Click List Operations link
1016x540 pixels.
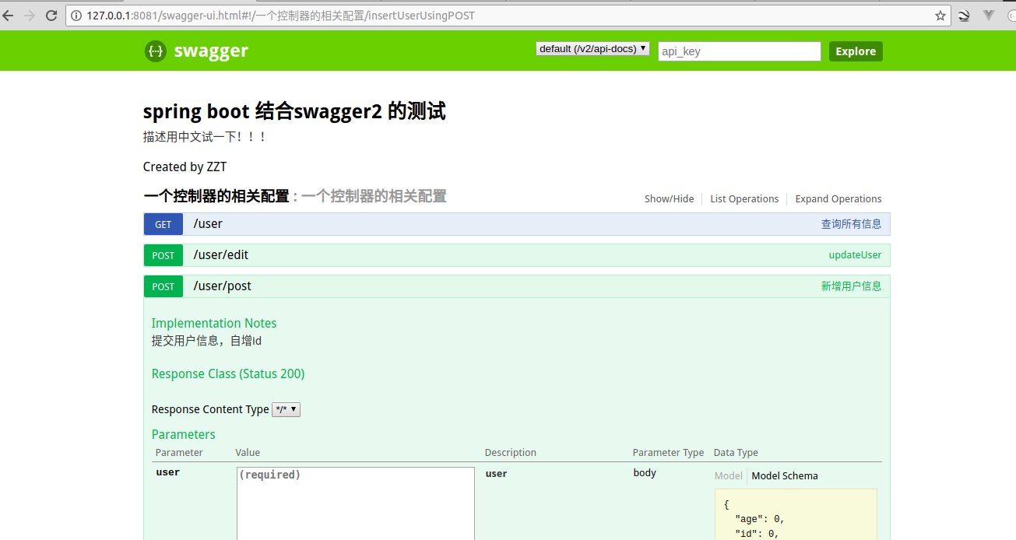point(744,199)
